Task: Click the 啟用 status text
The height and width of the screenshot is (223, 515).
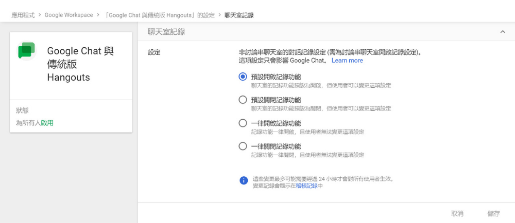Action: (x=47, y=123)
